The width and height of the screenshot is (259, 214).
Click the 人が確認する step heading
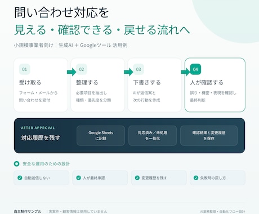(207, 82)
